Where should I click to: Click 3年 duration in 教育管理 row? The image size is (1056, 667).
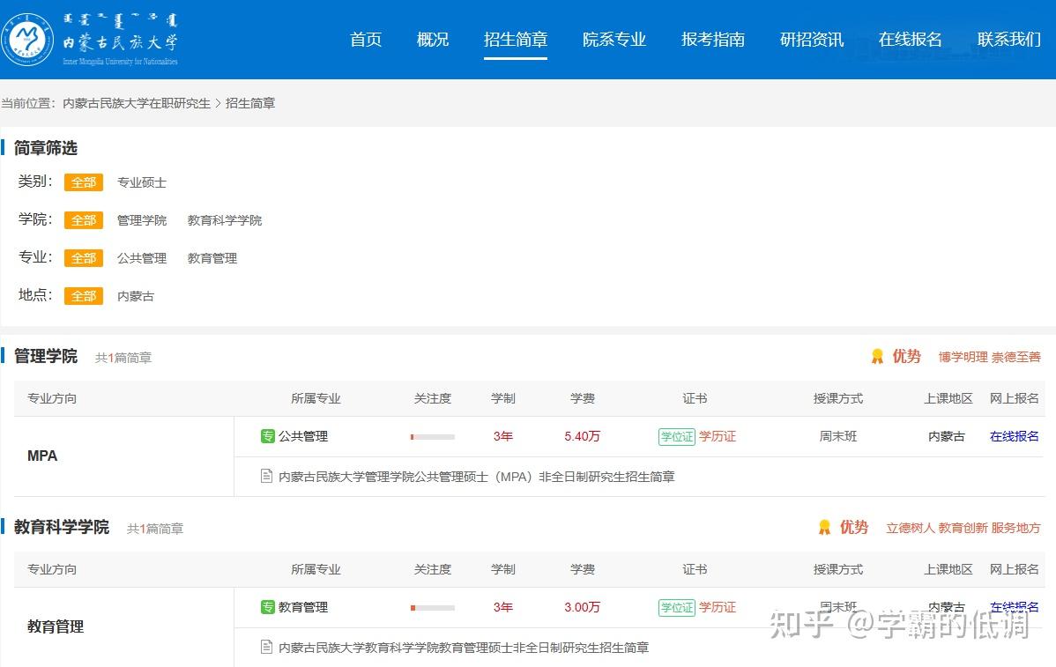coord(503,607)
